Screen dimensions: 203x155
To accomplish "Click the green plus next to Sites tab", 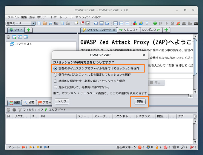I will 28,30.
